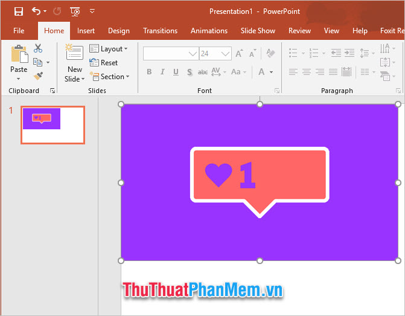Open the Transitions tab
Viewport: 405px width, 316px height.
tap(160, 31)
